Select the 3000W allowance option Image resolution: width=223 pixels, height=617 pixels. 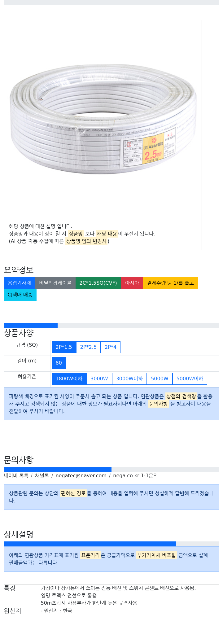[99, 379]
